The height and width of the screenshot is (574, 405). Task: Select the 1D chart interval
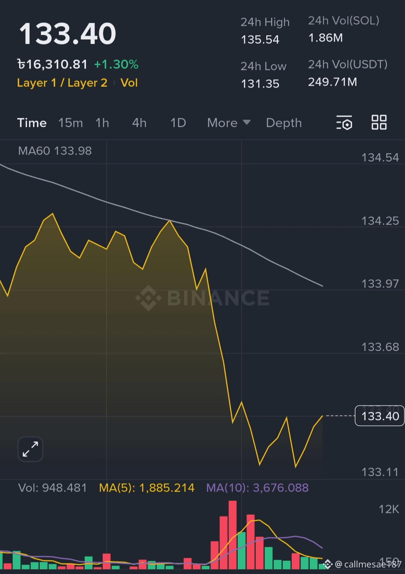tap(178, 123)
